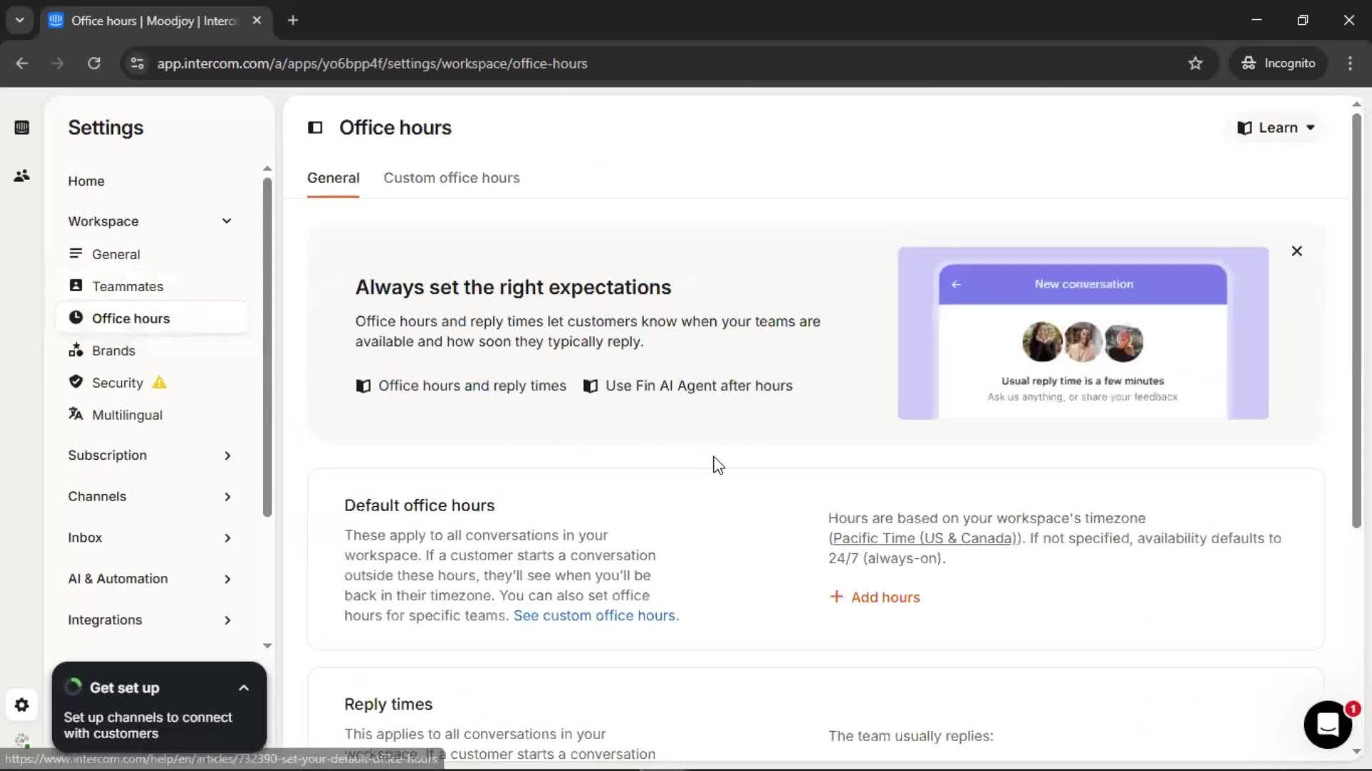Switch to the Custom office hours tab
This screenshot has width=1372, height=771.
(452, 178)
